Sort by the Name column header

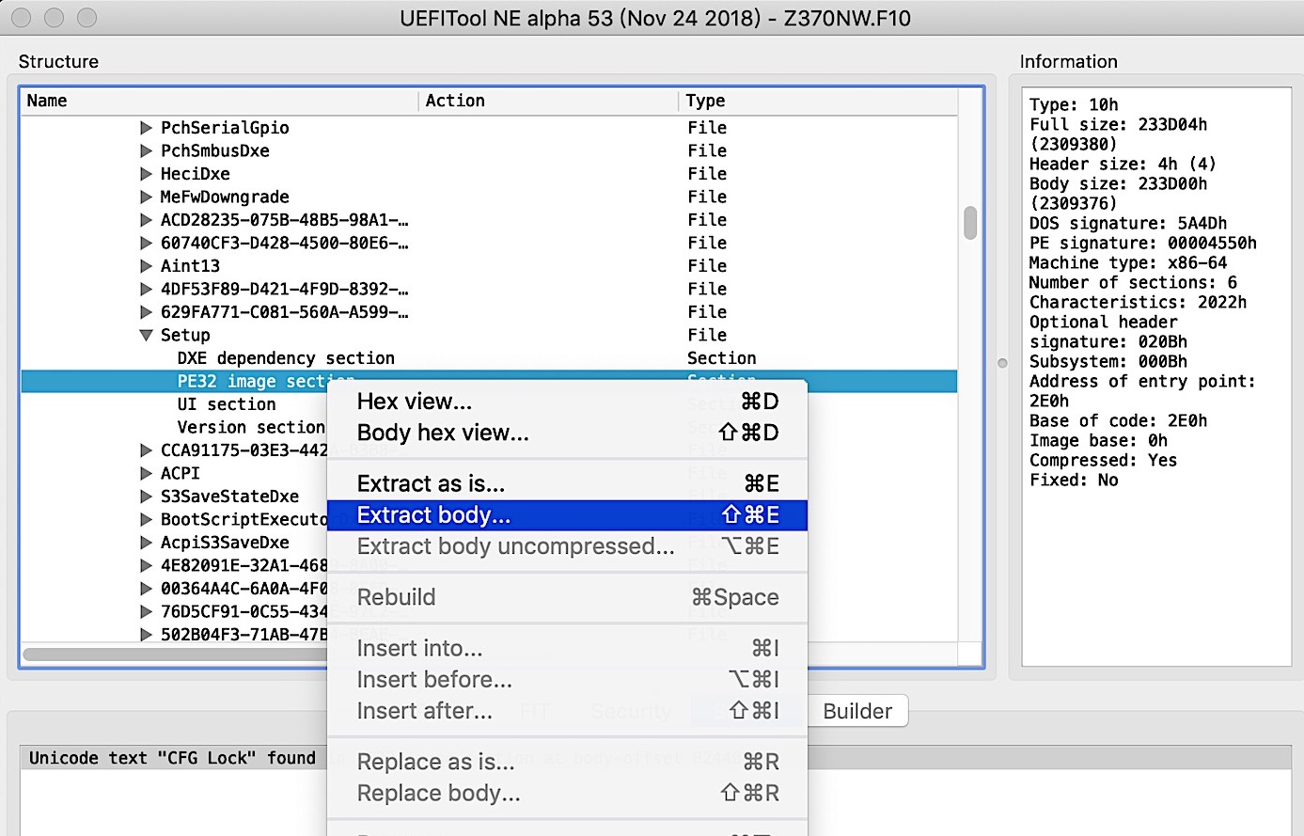pos(219,101)
